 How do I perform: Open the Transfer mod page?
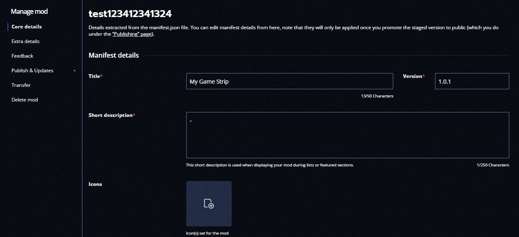point(21,85)
